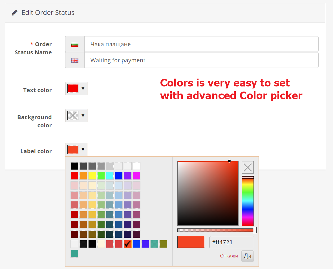The height and width of the screenshot is (269, 333).
Task: Click inside the saturation gradient square
Action: tap(208, 194)
